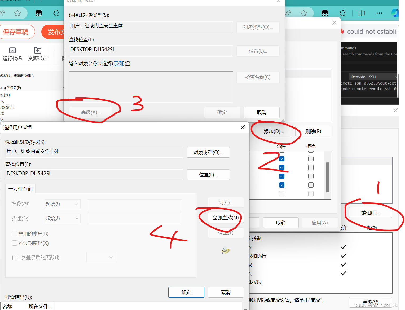Image resolution: width=405 pixels, height=310 pixels.
Task: Click the 删除(R) button
Action: click(313, 131)
